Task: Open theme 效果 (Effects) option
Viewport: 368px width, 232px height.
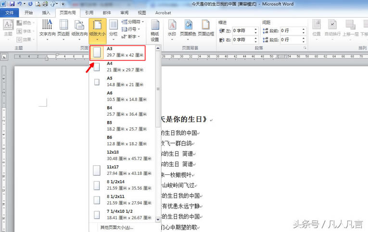Action: (25, 39)
